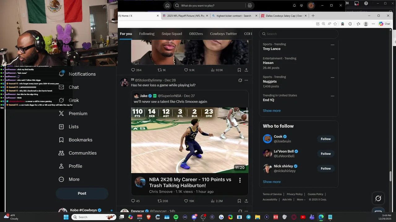396x222 pixels.
Task: Open Notifications in X sidebar
Action: click(x=77, y=74)
